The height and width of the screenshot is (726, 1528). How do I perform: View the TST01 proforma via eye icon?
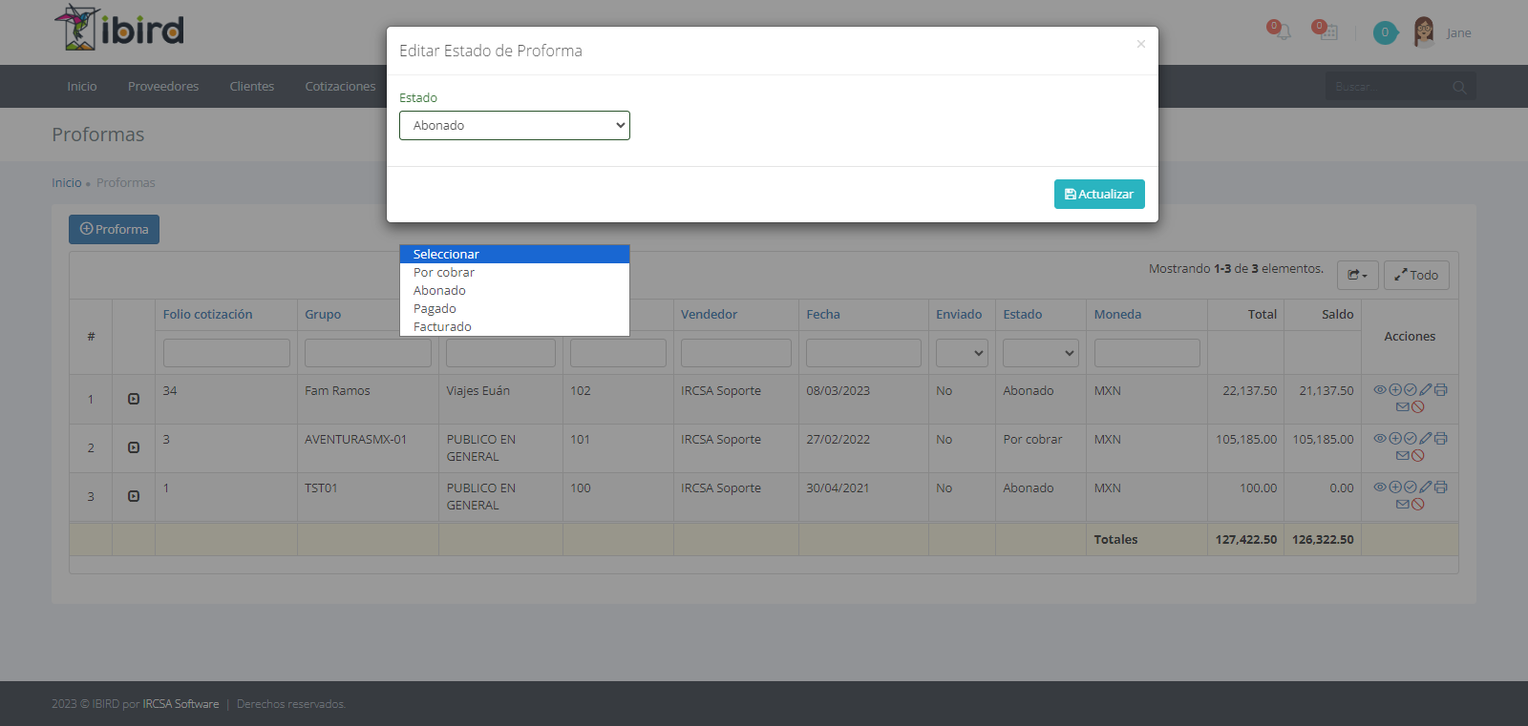point(1380,487)
